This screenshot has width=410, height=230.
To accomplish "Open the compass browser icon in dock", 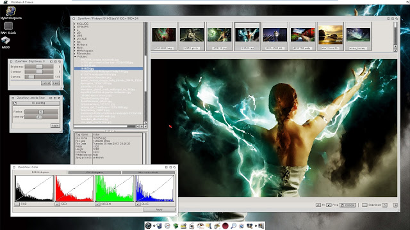I will click(167, 226).
